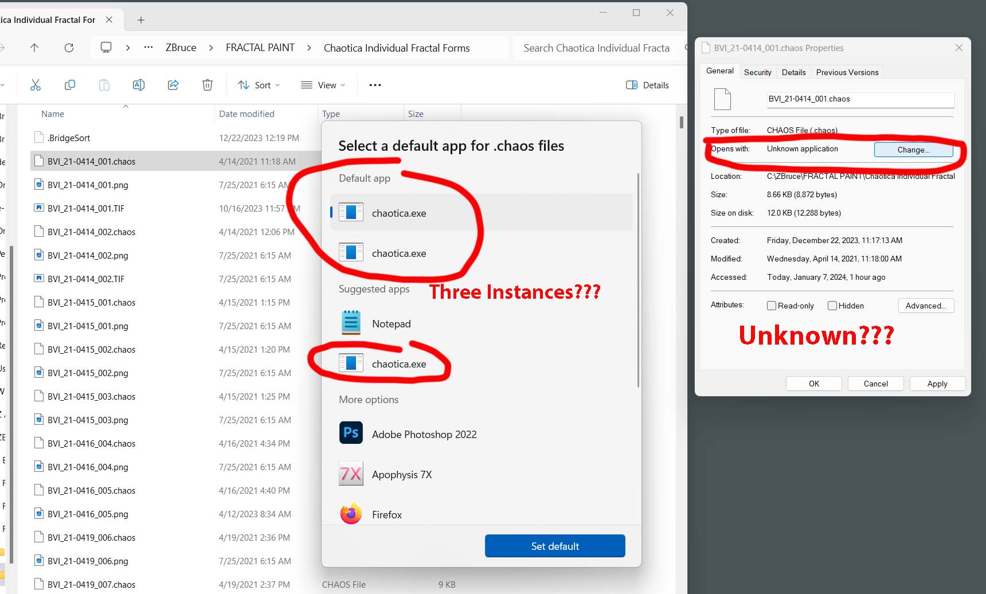Open the See more ellipsis menu

pos(375,85)
